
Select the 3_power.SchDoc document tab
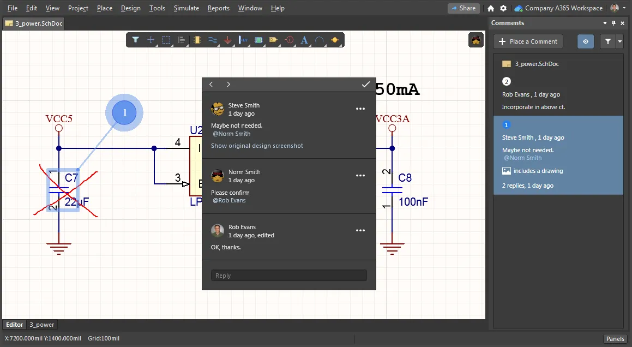coord(34,23)
